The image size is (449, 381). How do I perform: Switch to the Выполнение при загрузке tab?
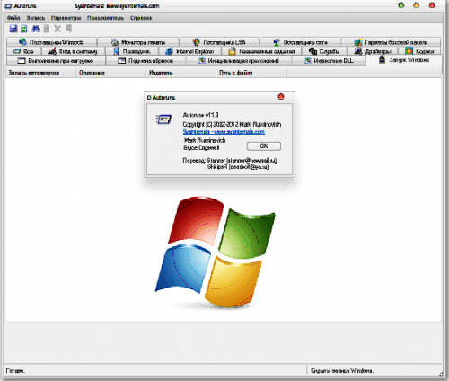click(56, 61)
